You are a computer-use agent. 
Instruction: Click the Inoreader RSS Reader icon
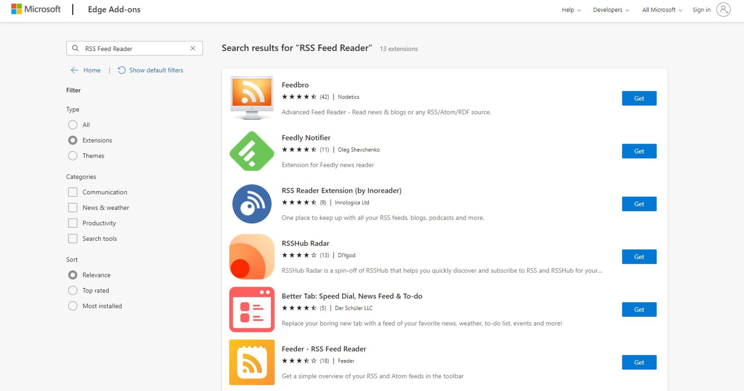click(252, 204)
